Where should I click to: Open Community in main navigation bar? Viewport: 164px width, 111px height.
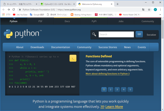[84, 47]
